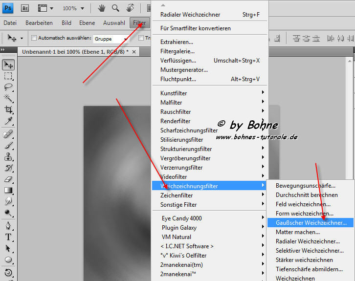
Task: Open the 'Gruppe' auto-select dropdown
Action: [x=111, y=39]
